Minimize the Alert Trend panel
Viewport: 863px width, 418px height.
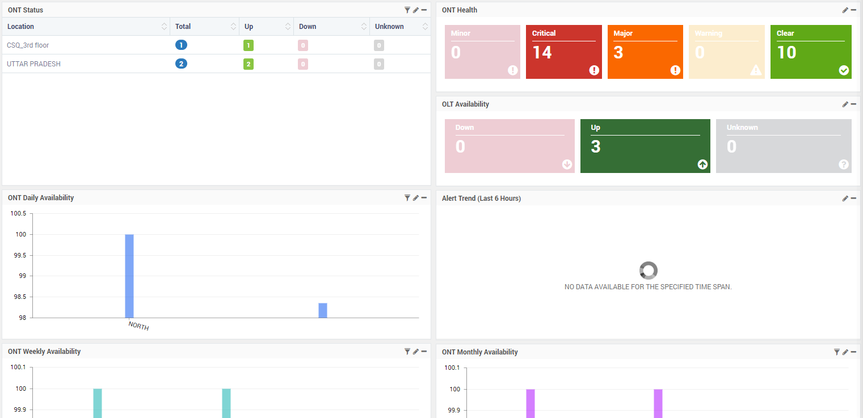point(853,198)
